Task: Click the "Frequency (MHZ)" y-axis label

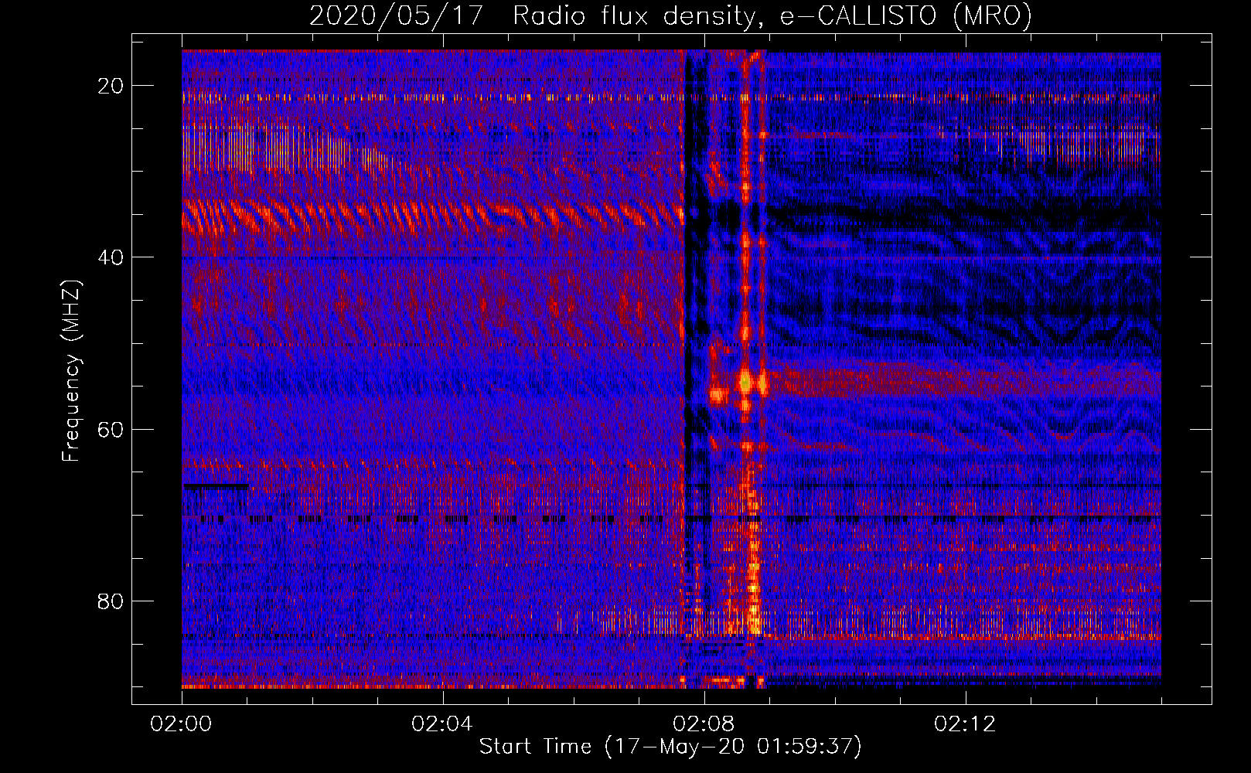Action: pyautogui.click(x=71, y=371)
